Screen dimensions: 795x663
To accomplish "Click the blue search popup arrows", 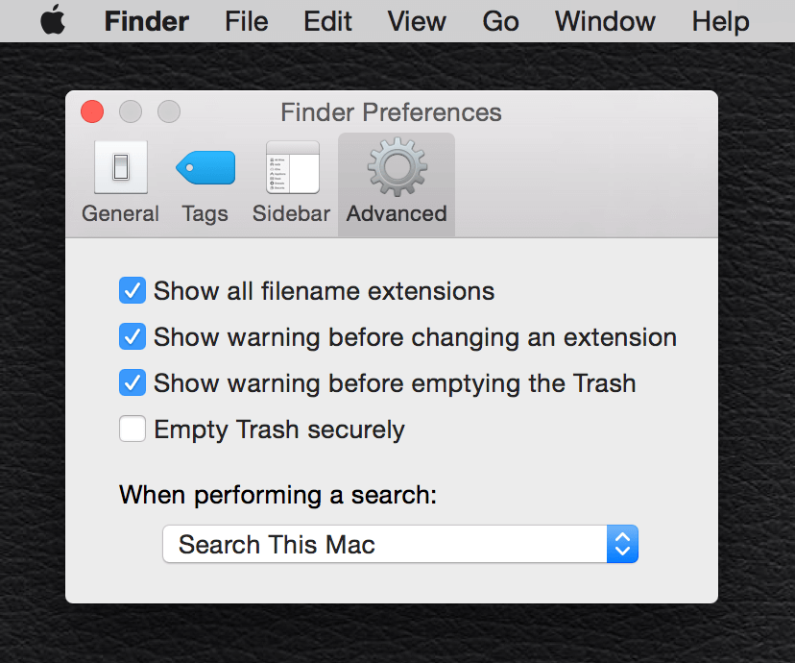I will 622,545.
